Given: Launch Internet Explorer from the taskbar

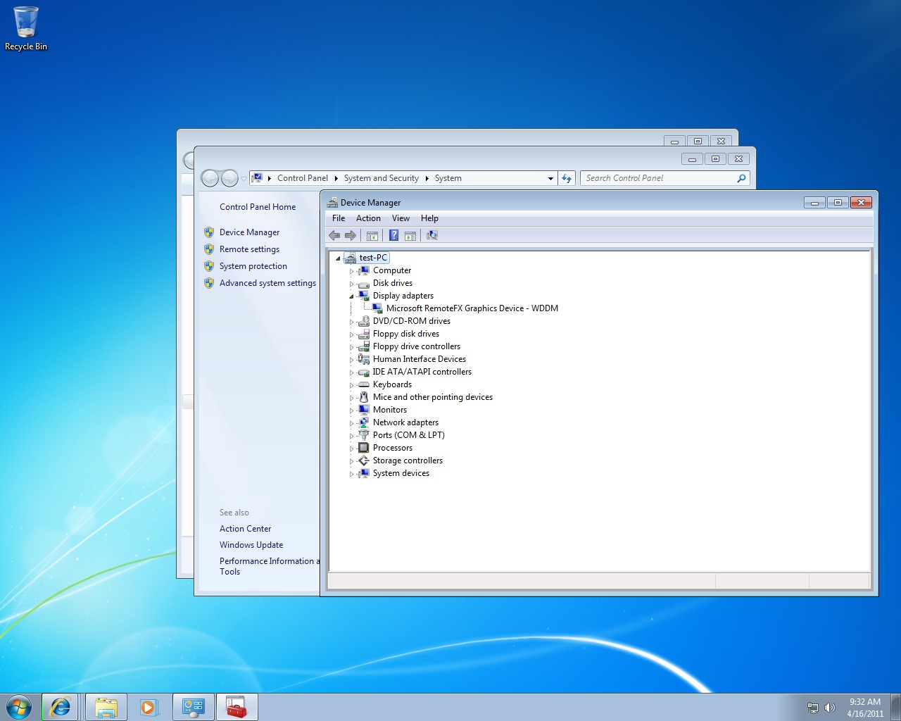Looking at the screenshot, I should click(61, 707).
